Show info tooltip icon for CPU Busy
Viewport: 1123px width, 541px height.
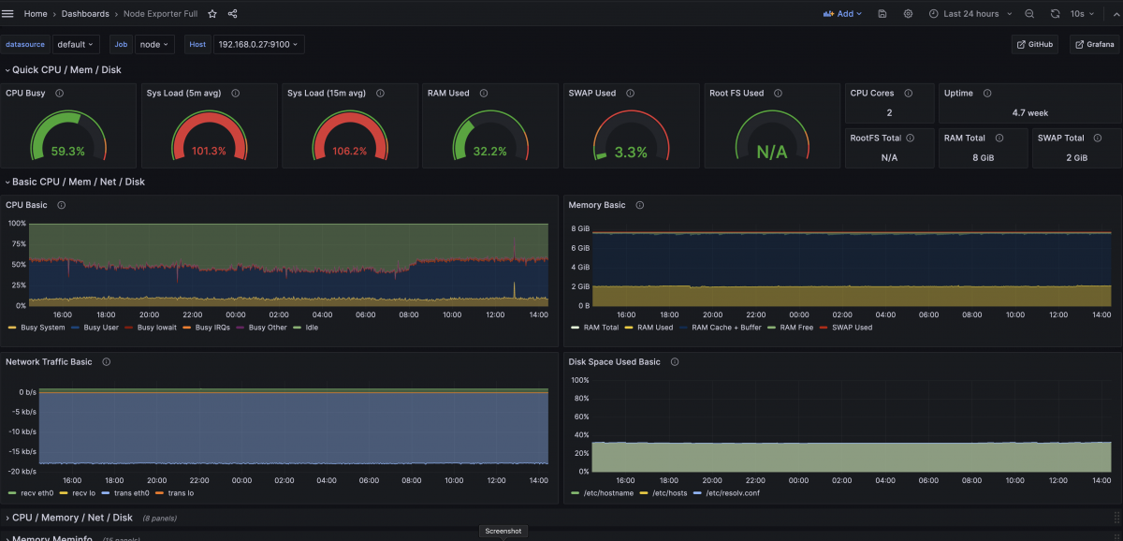pyautogui.click(x=59, y=94)
